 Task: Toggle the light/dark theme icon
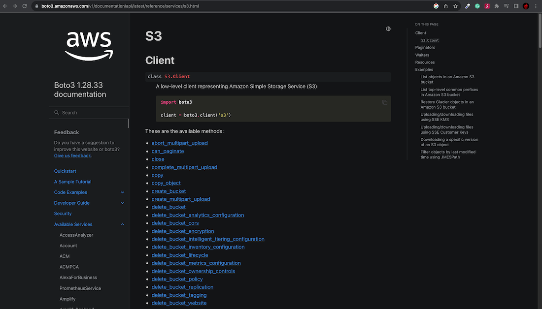tap(388, 29)
